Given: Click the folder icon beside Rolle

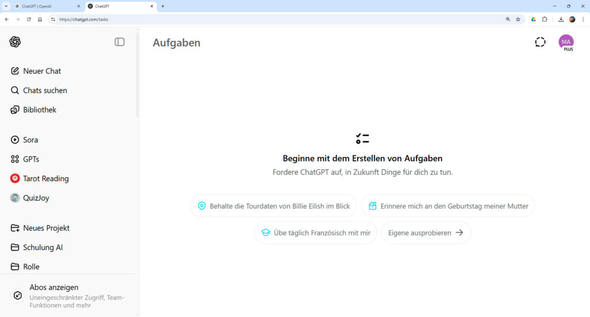Looking at the screenshot, I should click(x=14, y=266).
